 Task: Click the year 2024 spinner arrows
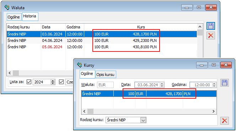(x=53, y=82)
